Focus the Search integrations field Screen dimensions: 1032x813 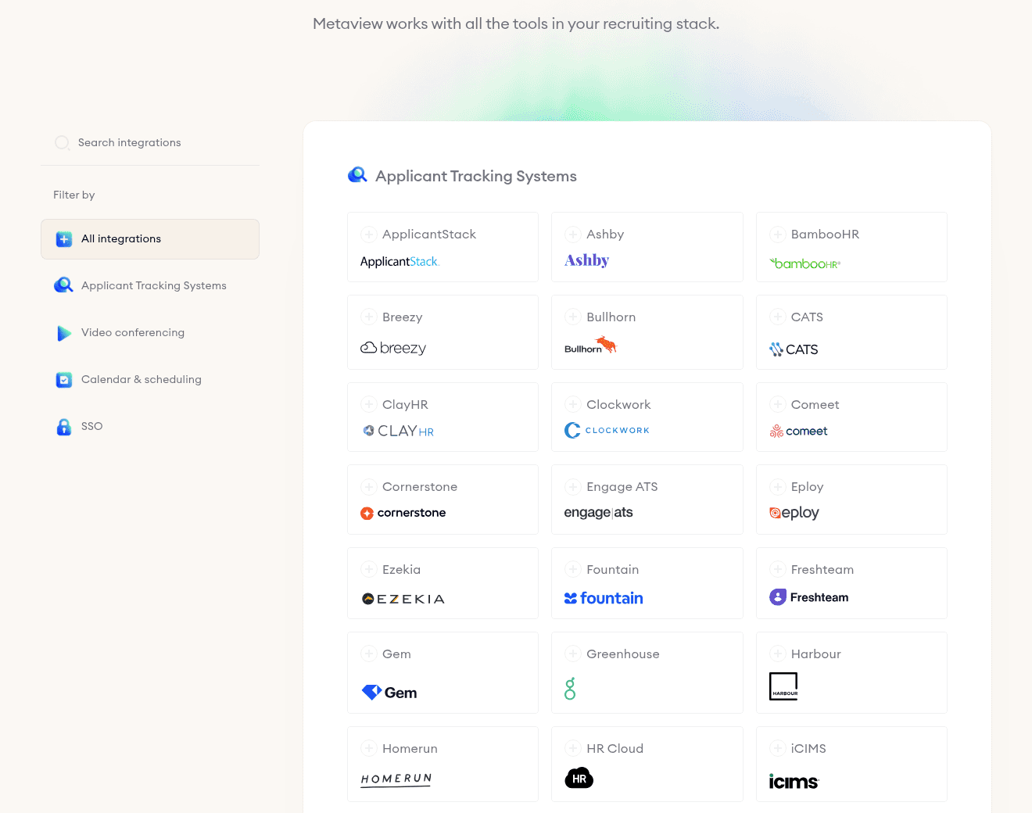coord(150,143)
